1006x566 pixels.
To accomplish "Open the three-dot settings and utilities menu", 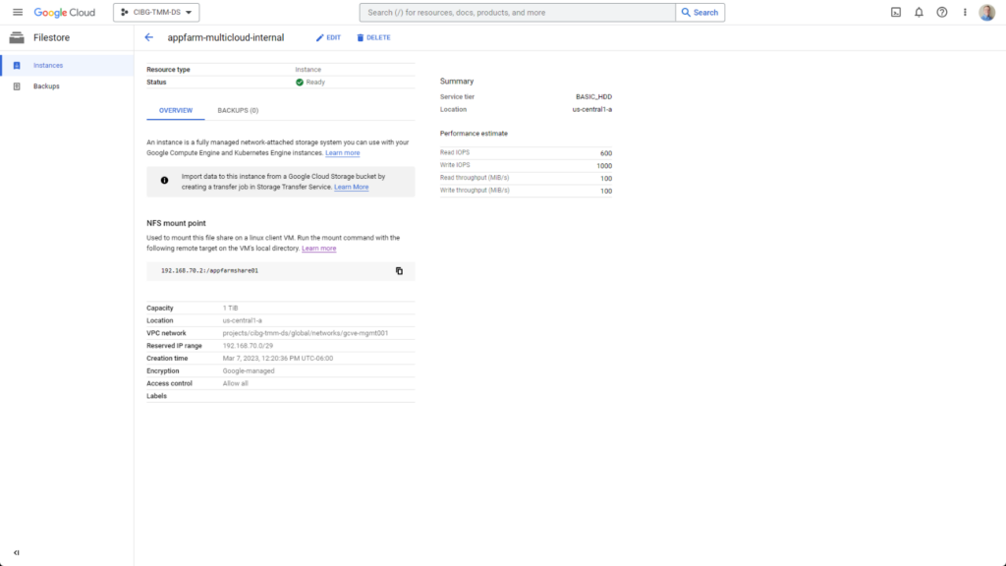I will point(965,13).
